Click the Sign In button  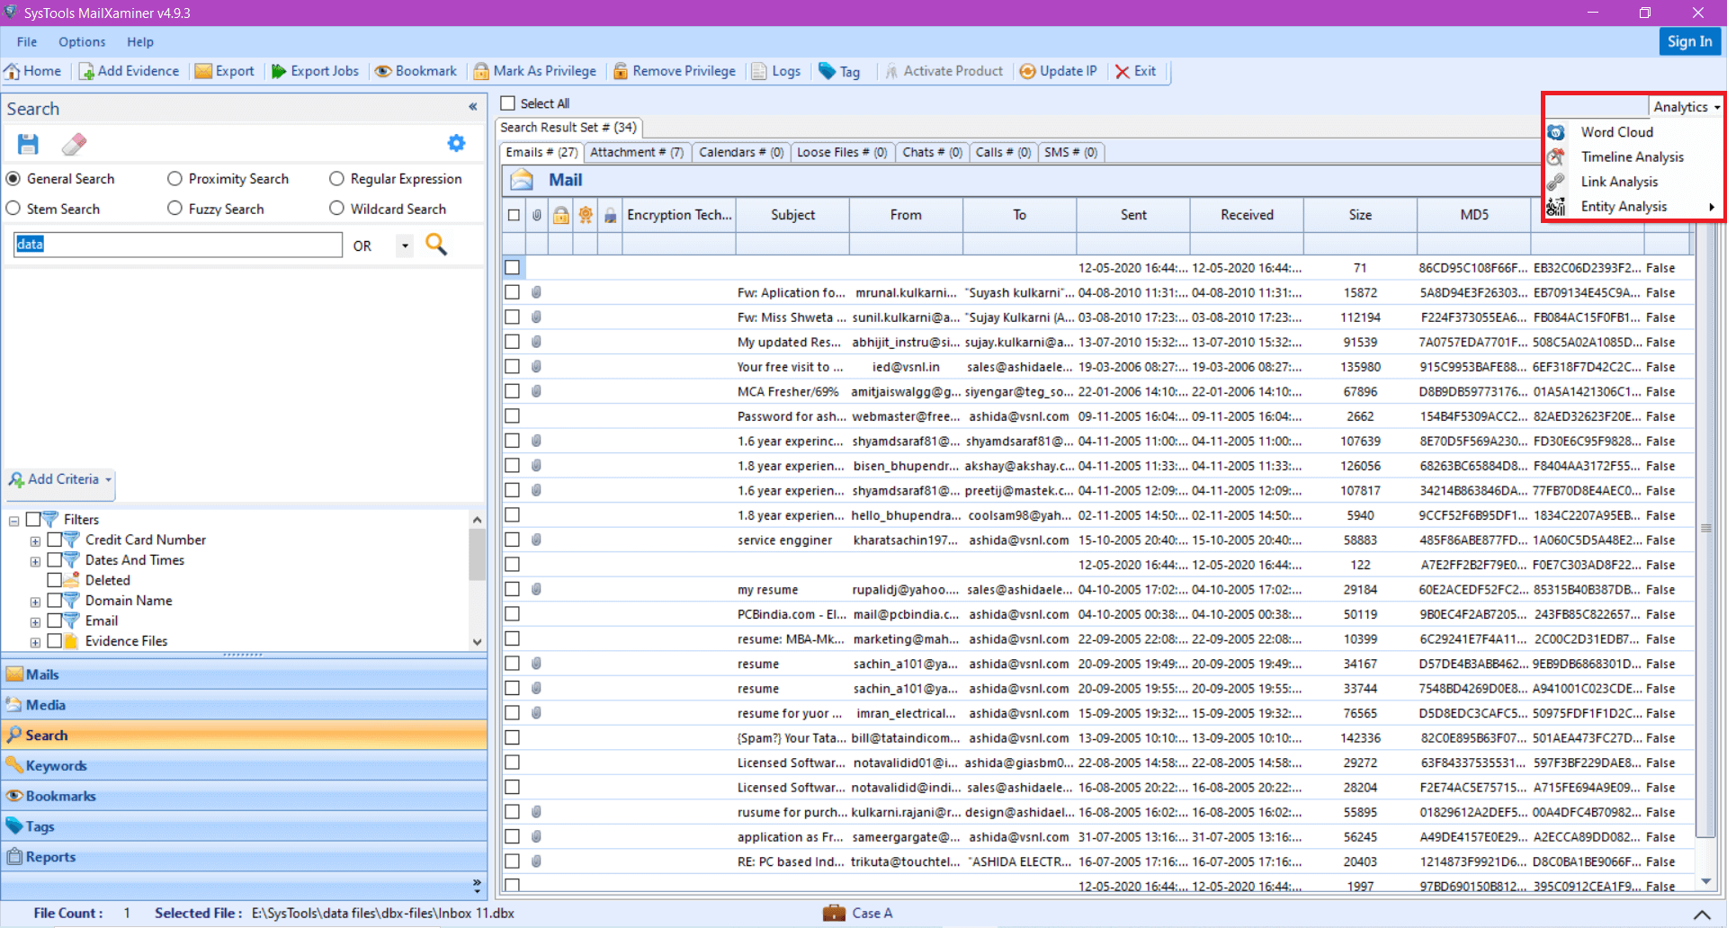tap(1689, 41)
